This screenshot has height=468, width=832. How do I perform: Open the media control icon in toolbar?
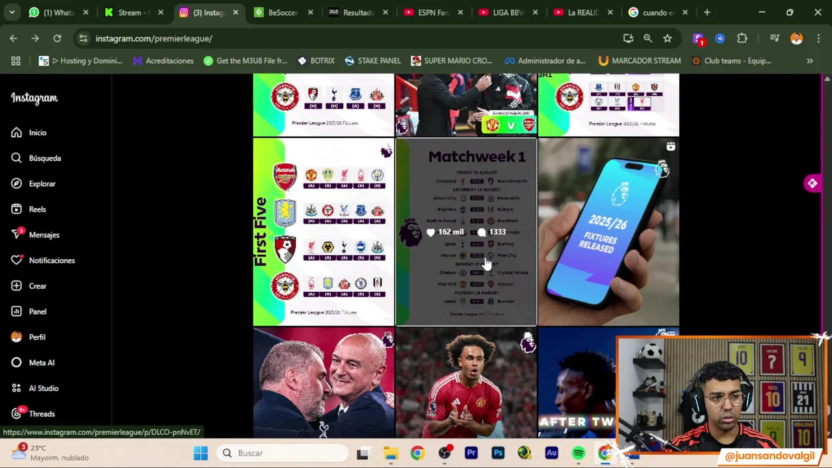[x=775, y=38]
